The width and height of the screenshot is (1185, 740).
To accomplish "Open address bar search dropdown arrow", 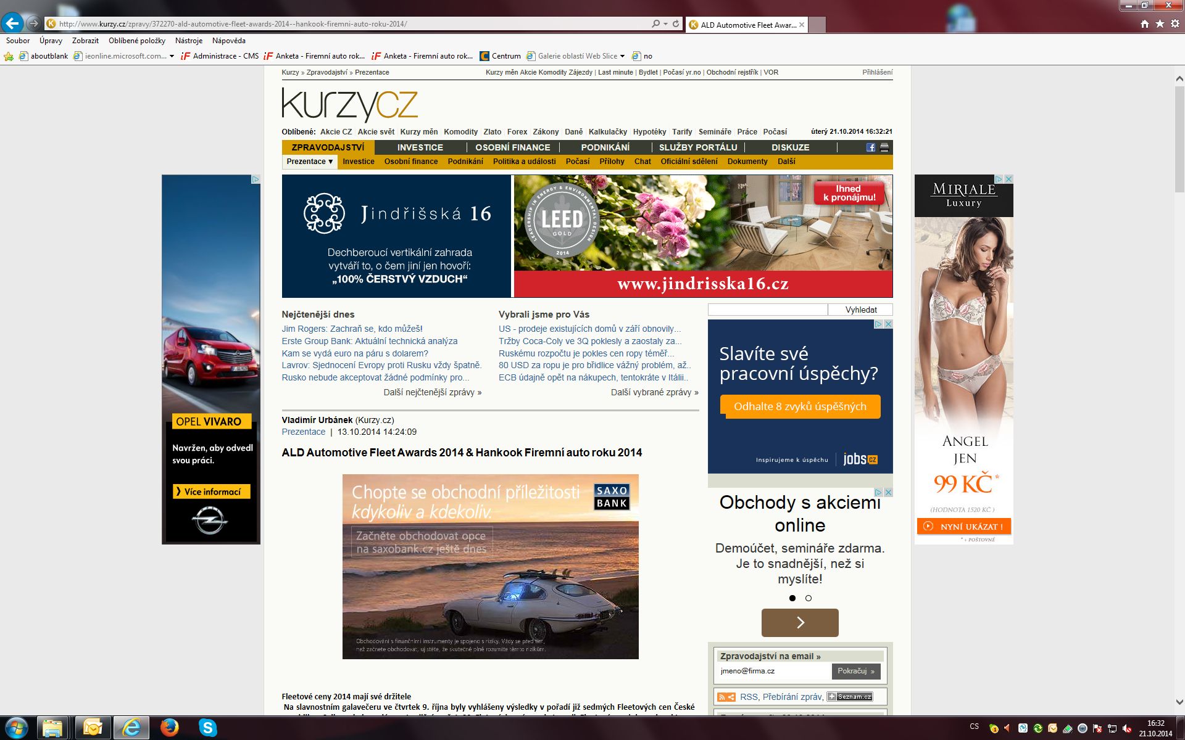I will point(665,24).
